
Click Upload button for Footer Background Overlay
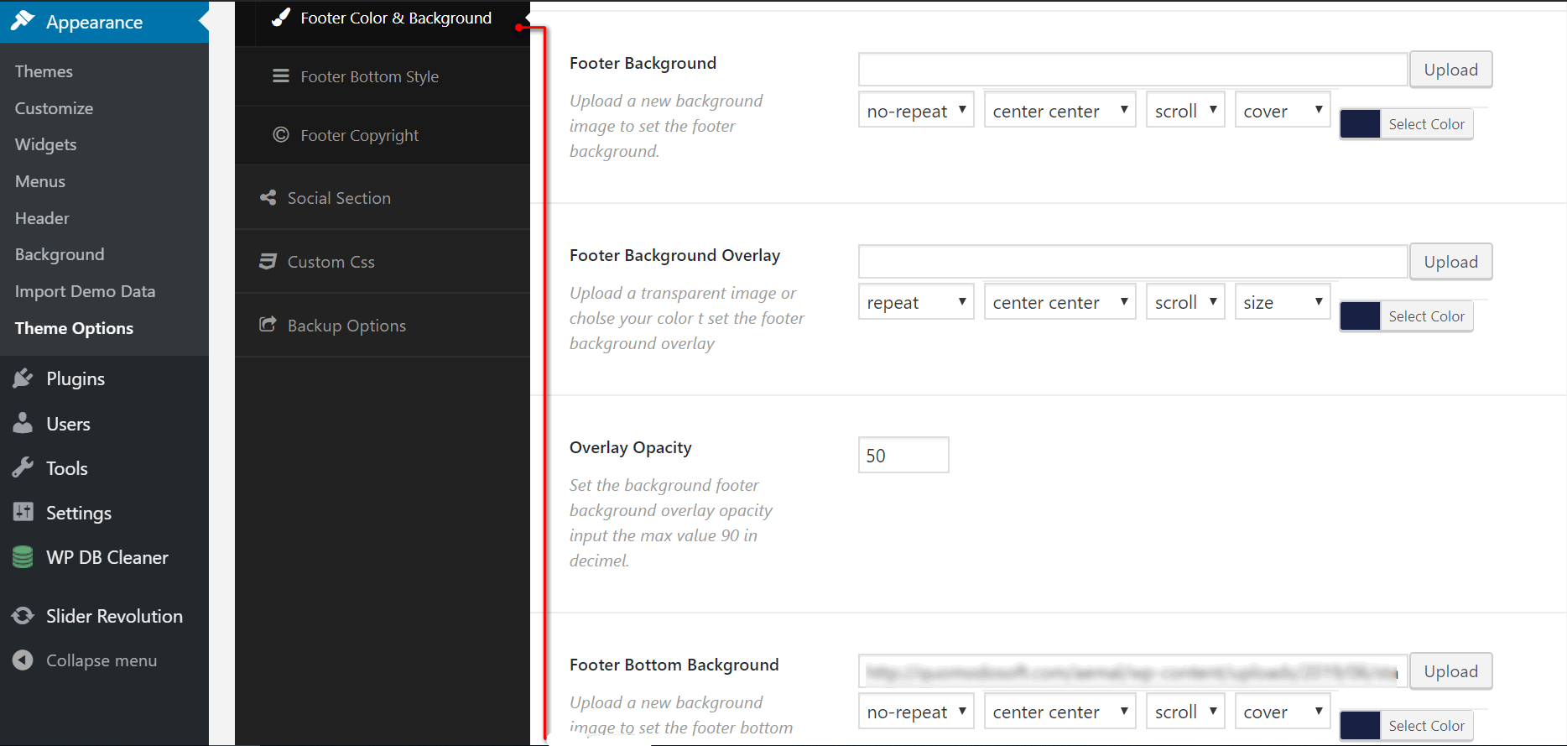click(1450, 262)
